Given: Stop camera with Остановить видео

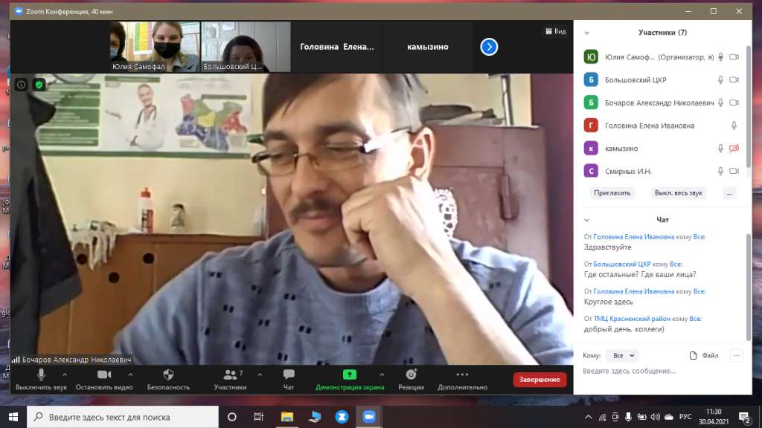Looking at the screenshot, I should [x=104, y=374].
